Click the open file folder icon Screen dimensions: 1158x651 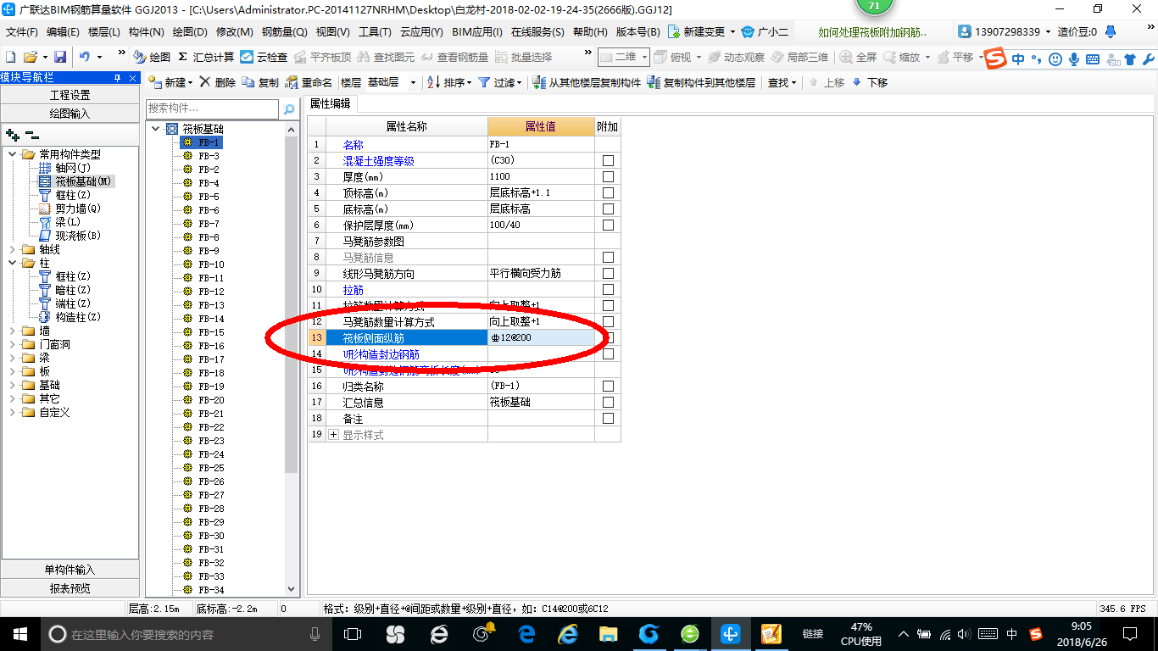pos(30,57)
